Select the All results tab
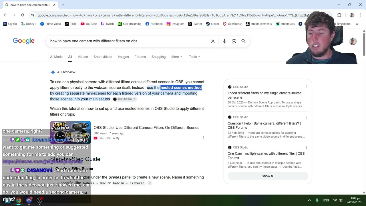This screenshot has height=206, width=366. (70, 57)
